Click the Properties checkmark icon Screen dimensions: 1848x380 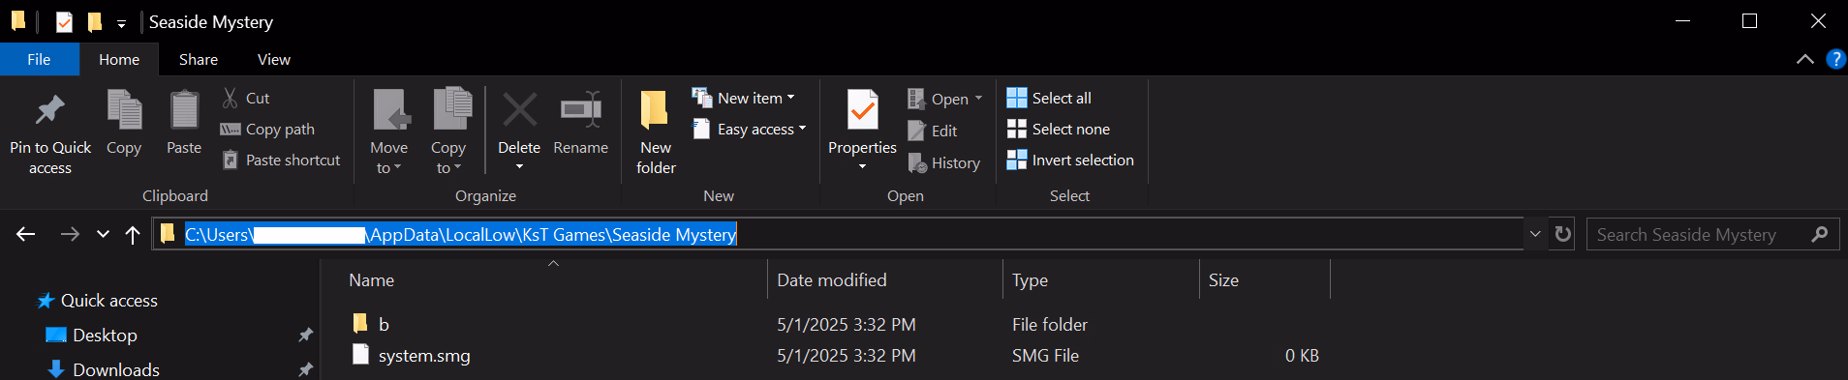[862, 110]
